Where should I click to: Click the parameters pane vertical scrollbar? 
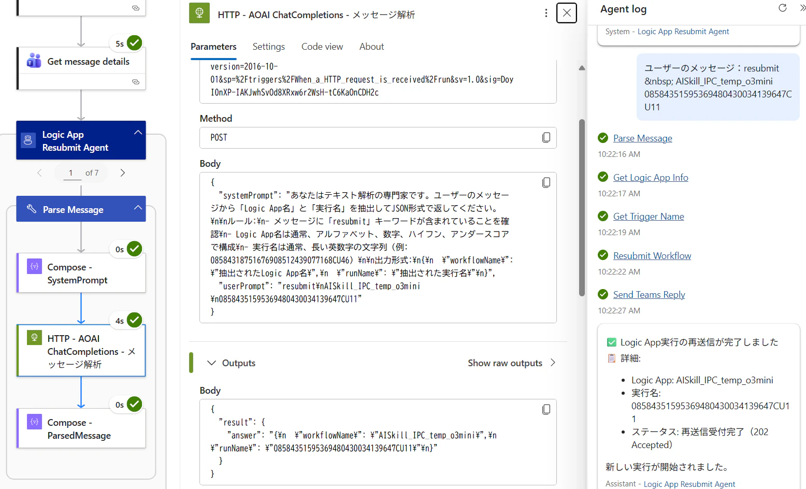tap(582, 208)
